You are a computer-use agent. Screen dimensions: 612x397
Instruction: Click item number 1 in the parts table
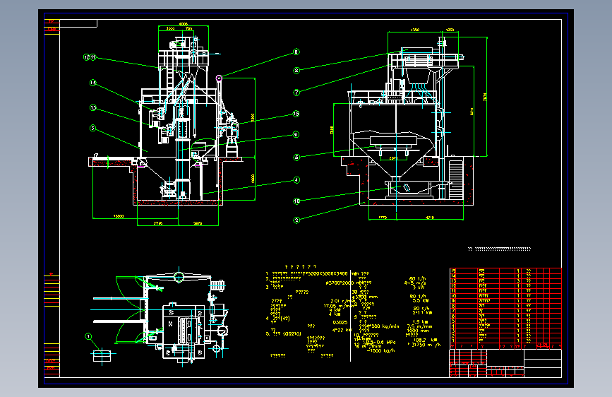tap(453, 340)
